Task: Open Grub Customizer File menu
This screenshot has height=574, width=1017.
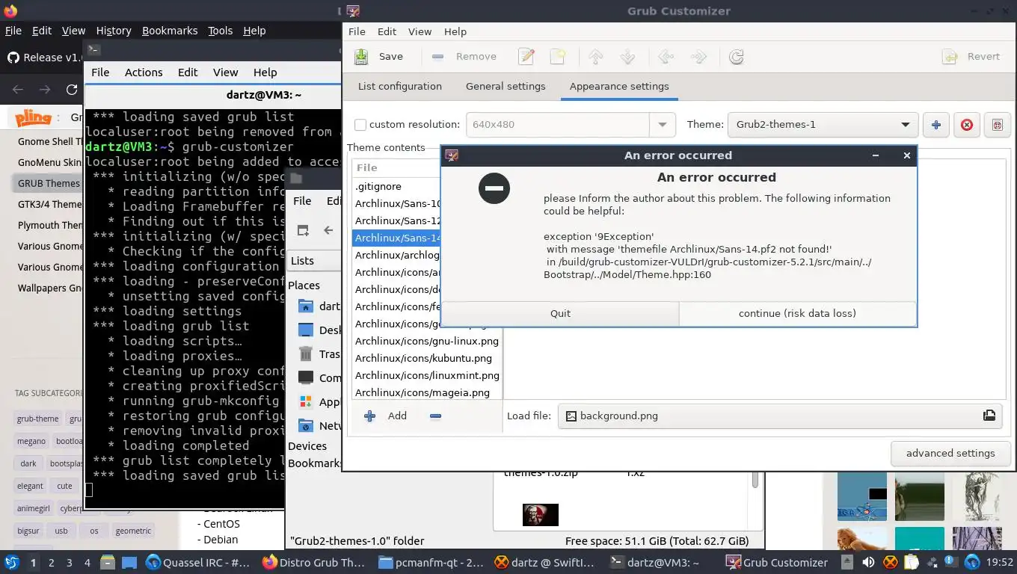Action: 357,31
